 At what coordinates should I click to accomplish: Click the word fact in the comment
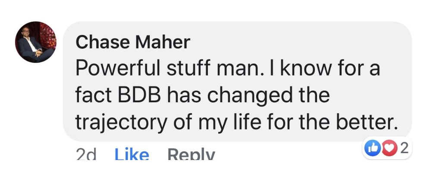94,95
